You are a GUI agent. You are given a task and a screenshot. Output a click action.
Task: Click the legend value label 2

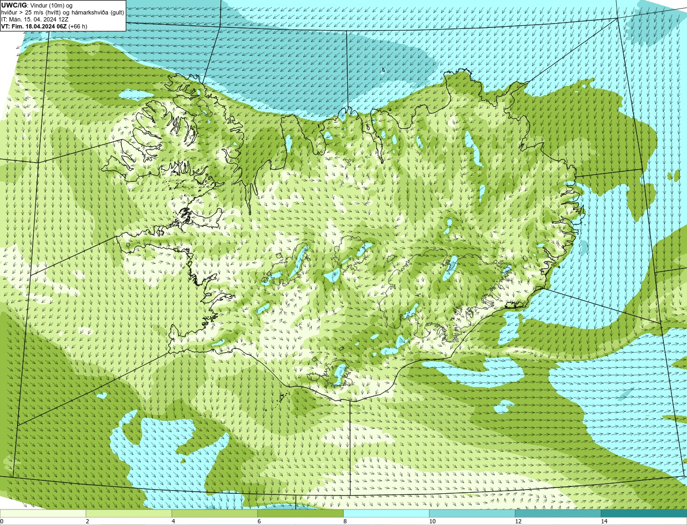click(x=87, y=521)
